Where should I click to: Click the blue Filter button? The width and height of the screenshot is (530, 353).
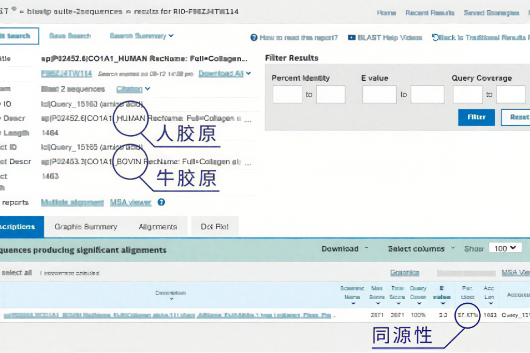(476, 117)
